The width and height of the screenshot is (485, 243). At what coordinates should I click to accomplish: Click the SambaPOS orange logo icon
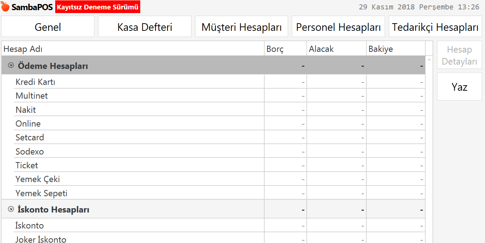tap(5, 7)
